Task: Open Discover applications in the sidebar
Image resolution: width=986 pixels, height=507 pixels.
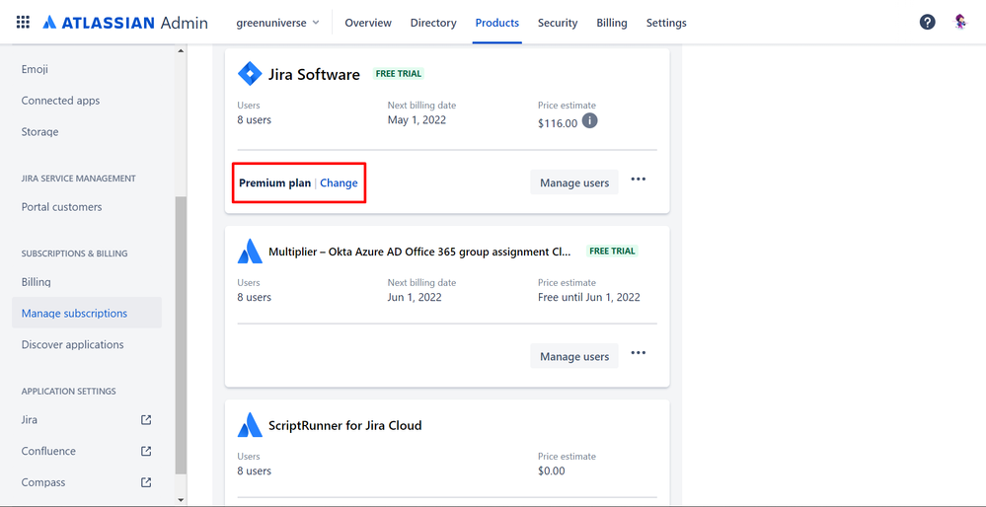Action: point(72,344)
